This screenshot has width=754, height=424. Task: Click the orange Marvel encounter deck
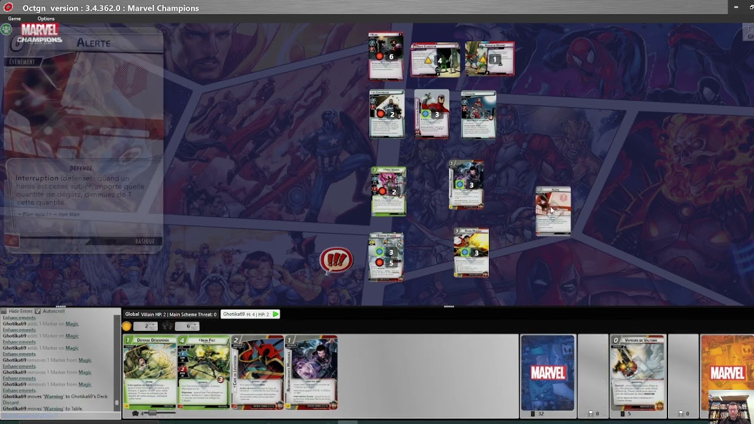click(x=727, y=372)
